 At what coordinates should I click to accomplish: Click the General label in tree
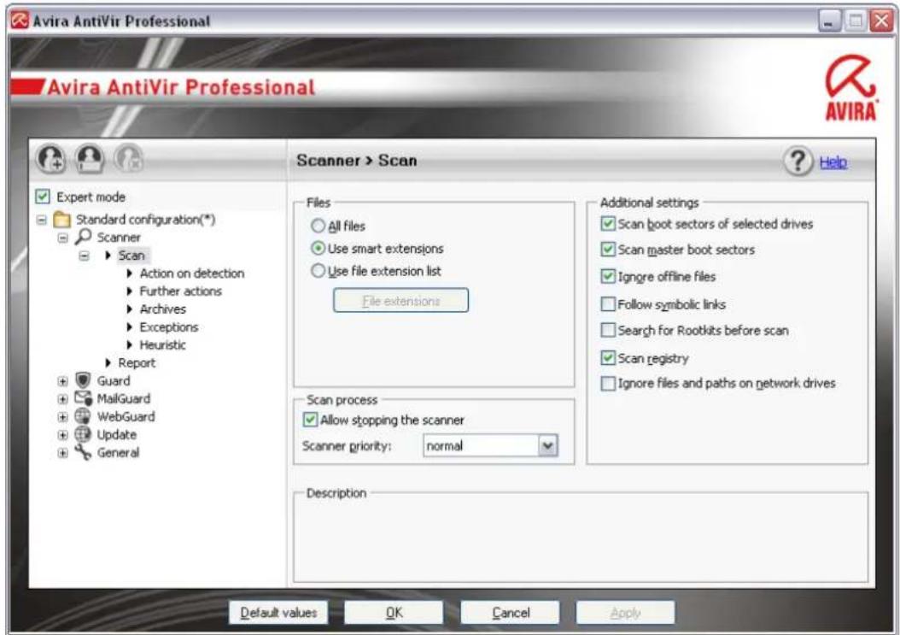(x=118, y=452)
